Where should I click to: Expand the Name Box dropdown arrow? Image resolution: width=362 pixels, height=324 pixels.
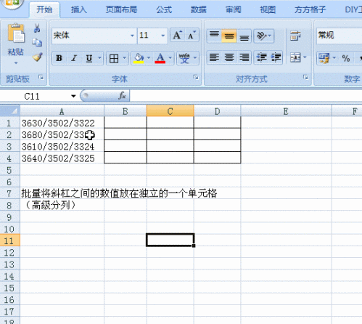click(73, 96)
